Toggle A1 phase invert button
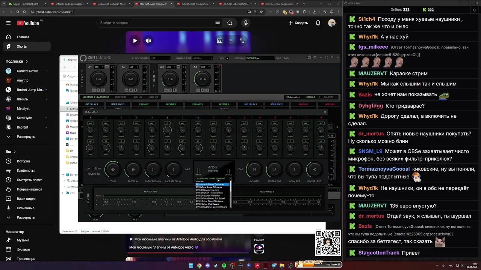The width and height of the screenshot is (481, 270). pyautogui.click(x=98, y=90)
